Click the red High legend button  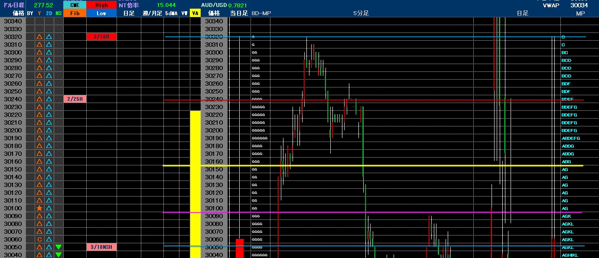click(101, 5)
